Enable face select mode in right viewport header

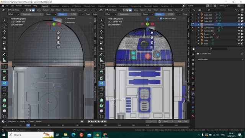pos(130,10)
